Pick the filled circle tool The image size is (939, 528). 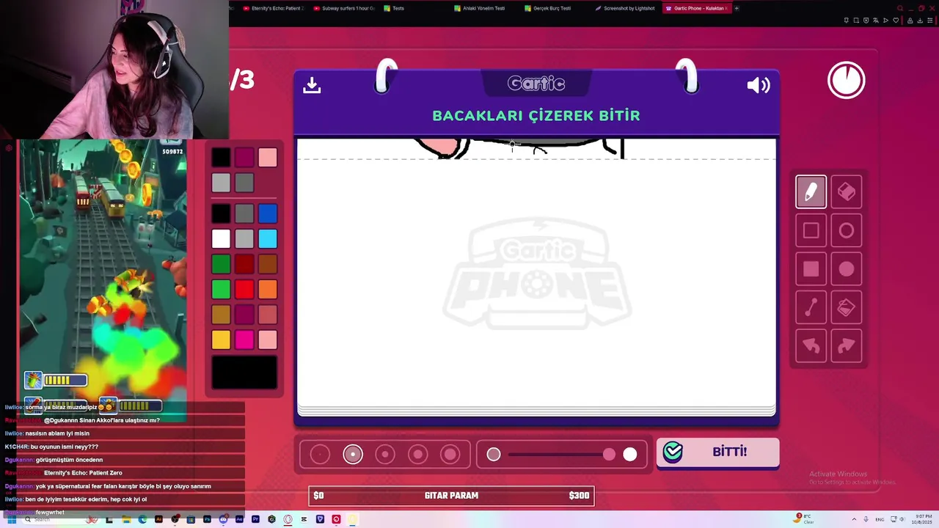pyautogui.click(x=846, y=269)
